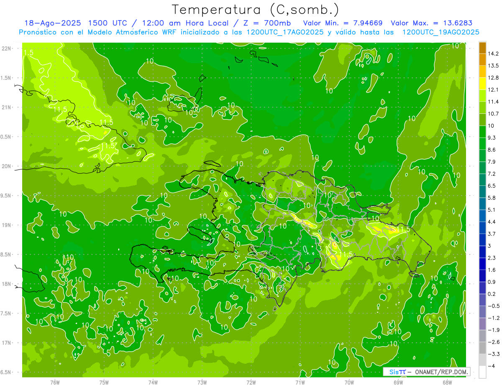
Task: Click "Valor Max. = 13.6283" text
Action: coord(431,23)
